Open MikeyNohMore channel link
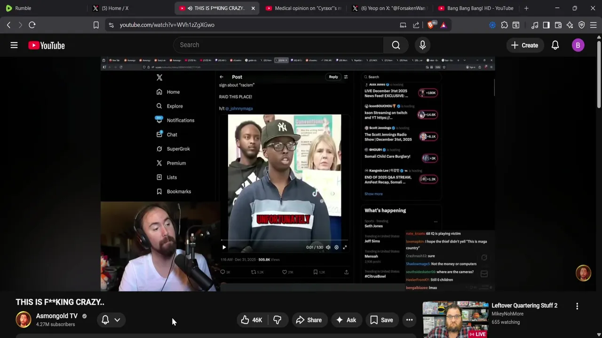Image resolution: width=602 pixels, height=338 pixels. pos(507,314)
